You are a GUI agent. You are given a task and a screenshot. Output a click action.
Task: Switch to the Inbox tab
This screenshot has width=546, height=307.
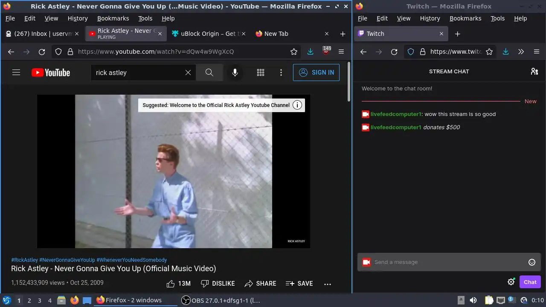43,34
